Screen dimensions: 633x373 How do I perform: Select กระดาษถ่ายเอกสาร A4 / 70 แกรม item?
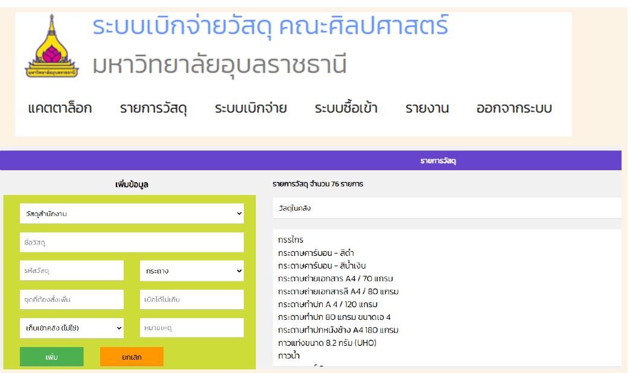336,279
